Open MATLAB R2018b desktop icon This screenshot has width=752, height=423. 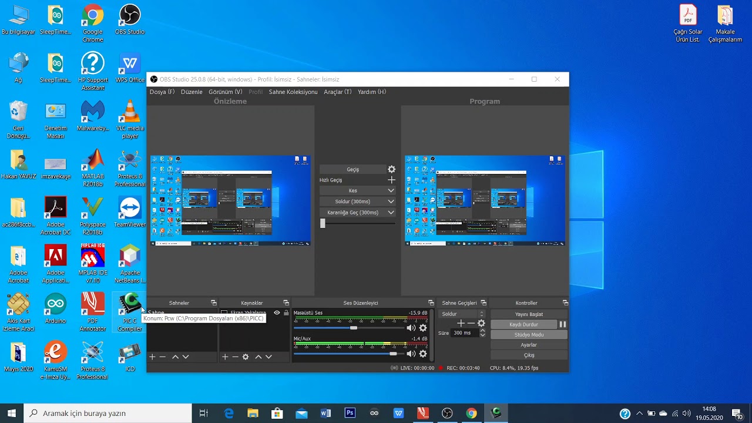click(92, 168)
